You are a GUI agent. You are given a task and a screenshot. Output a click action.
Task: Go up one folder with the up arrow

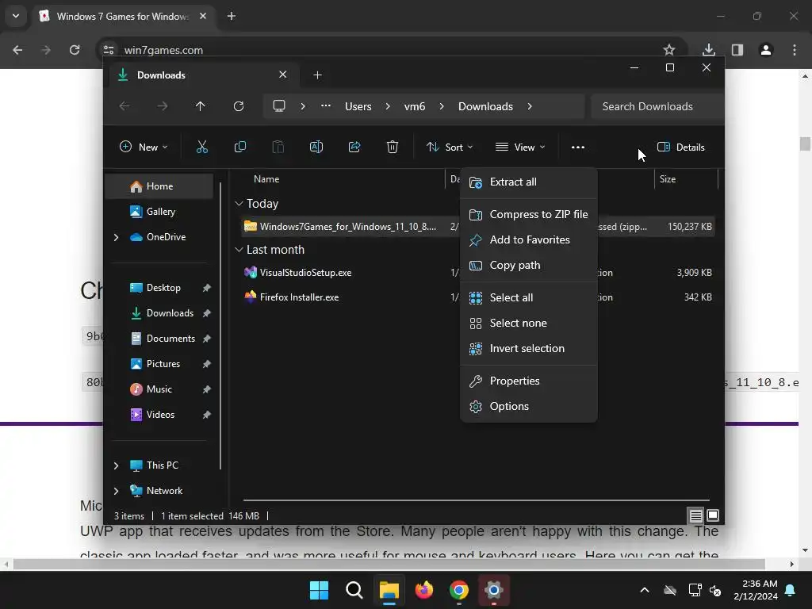coord(200,106)
